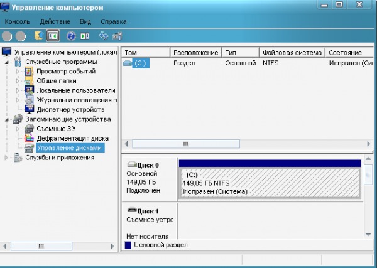Image resolution: width=377 pixels, height=268 pixels.
Task: Sort by the Расположение column header
Action: tap(195, 53)
